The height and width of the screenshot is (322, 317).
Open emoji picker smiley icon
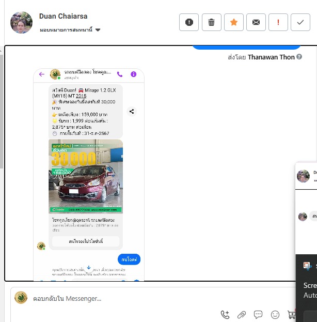(x=275, y=314)
